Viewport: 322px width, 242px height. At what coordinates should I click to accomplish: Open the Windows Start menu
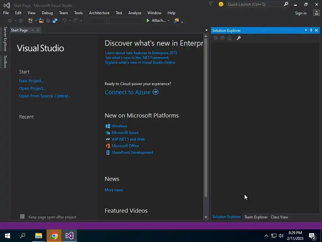click(x=8, y=236)
